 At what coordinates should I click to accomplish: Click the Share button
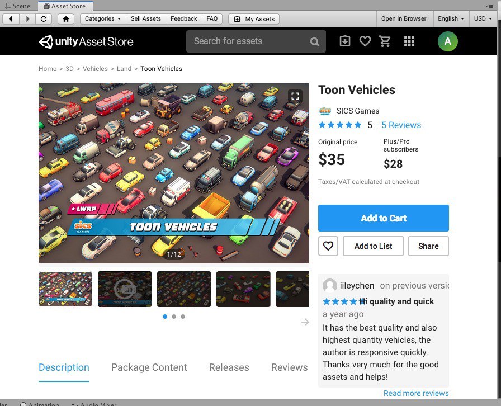[428, 246]
